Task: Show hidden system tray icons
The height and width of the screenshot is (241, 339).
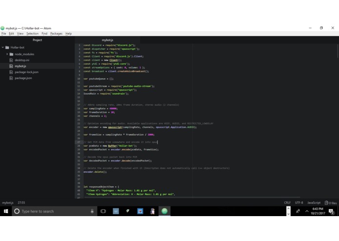Action: pos(307,211)
